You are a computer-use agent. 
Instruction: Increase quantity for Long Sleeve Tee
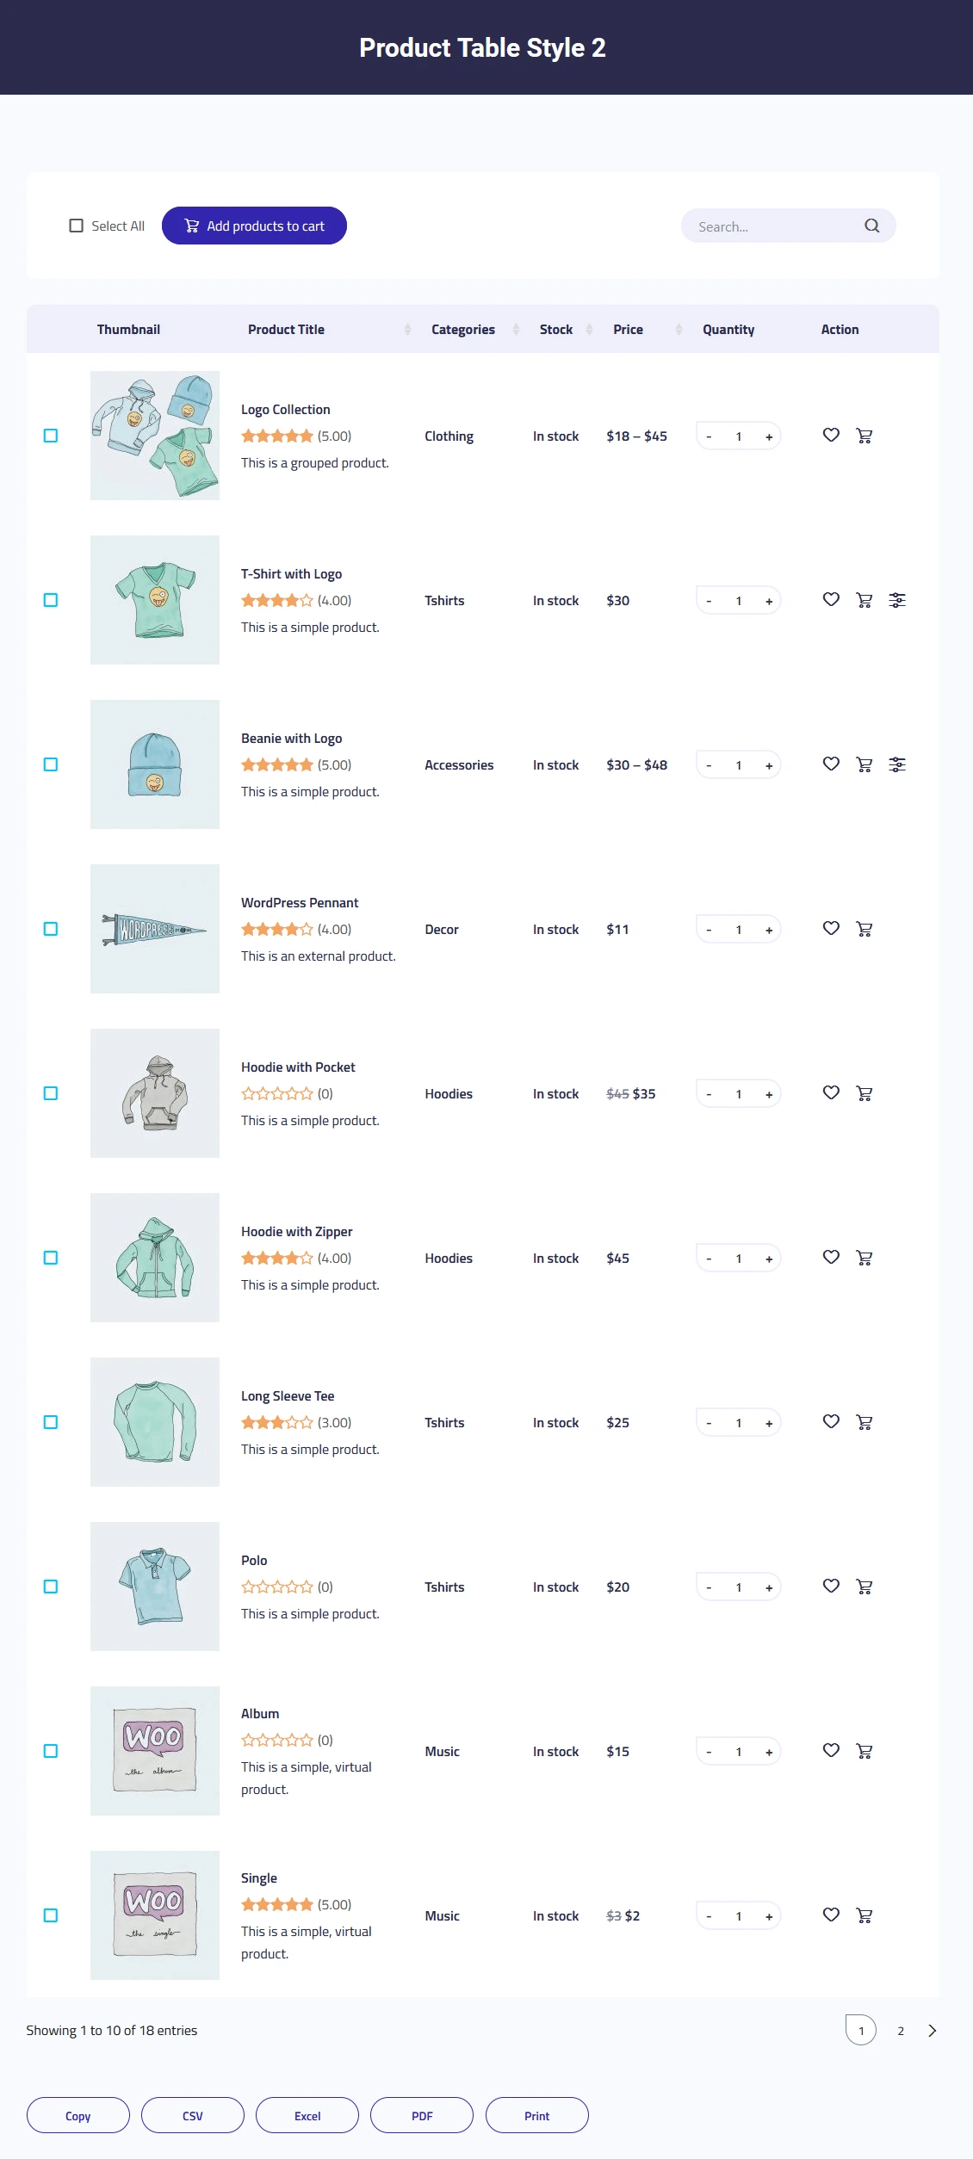[769, 1423]
